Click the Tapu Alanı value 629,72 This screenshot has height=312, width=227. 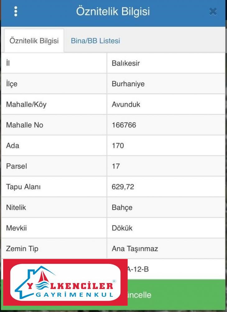[123, 187]
